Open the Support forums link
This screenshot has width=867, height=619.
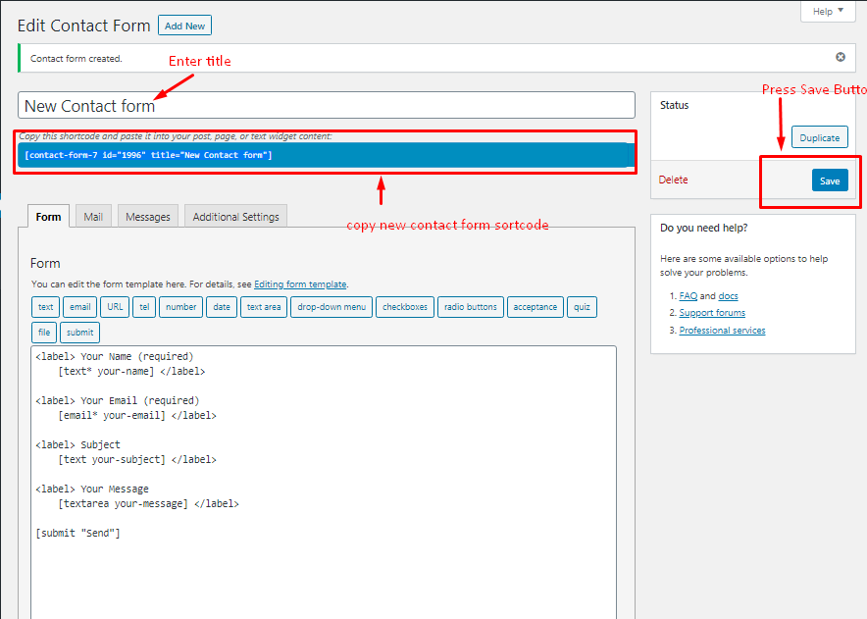point(712,313)
